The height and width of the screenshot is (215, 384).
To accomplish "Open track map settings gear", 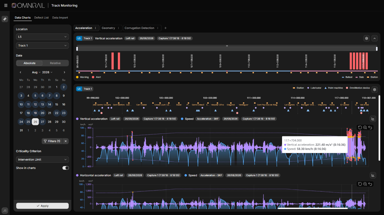I will click(374, 89).
